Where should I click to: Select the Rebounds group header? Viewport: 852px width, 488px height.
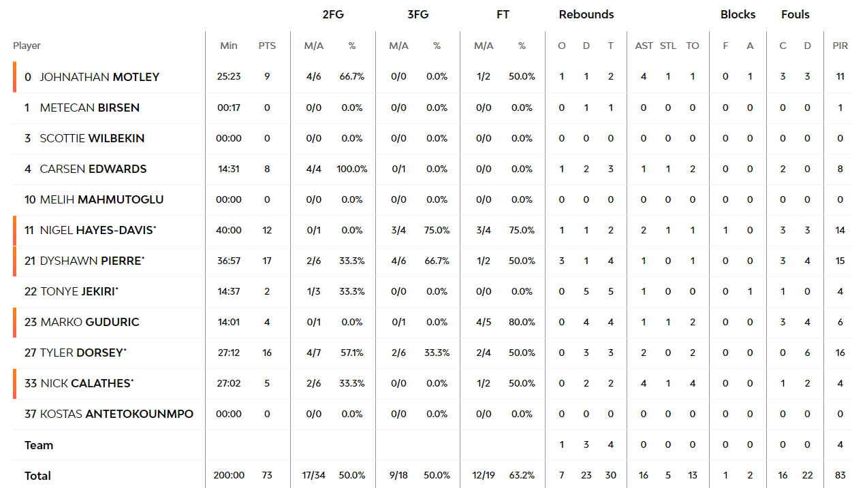tap(586, 14)
